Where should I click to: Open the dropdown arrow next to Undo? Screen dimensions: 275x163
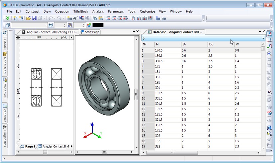click(x=54, y=18)
